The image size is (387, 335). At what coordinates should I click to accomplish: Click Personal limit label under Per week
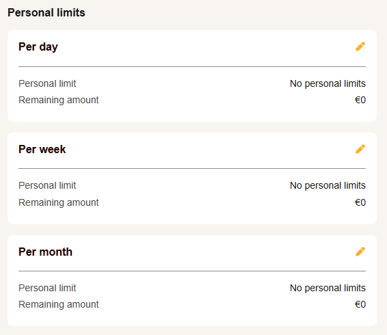click(x=47, y=185)
